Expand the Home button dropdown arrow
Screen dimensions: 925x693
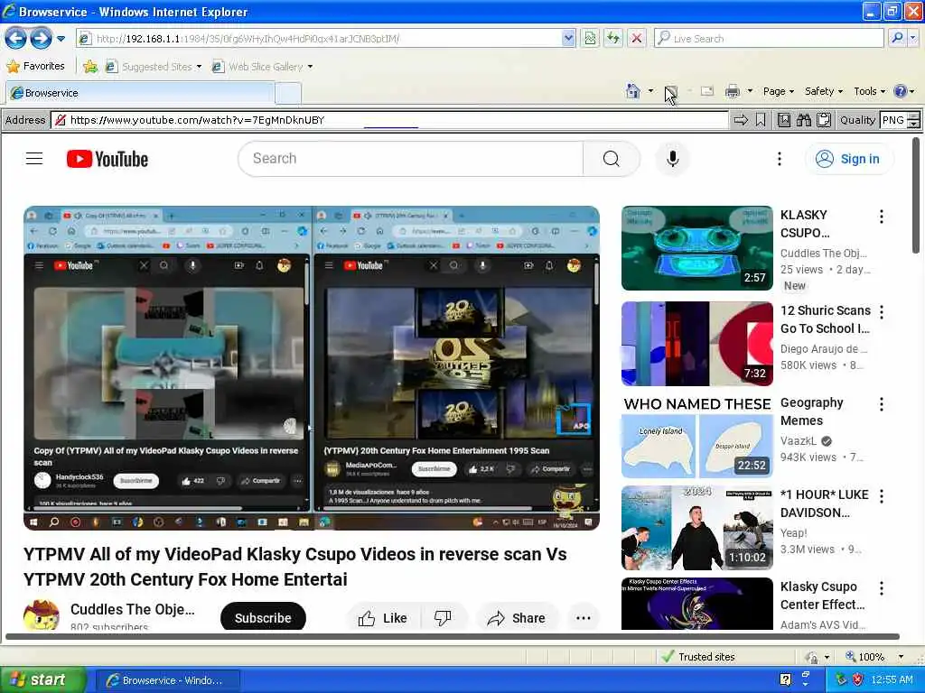(x=650, y=91)
